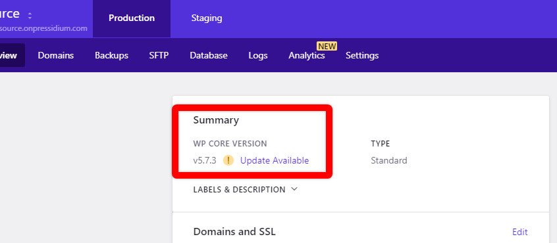This screenshot has width=557, height=243.
Task: Click the yellow update warning icon
Action: coord(228,160)
